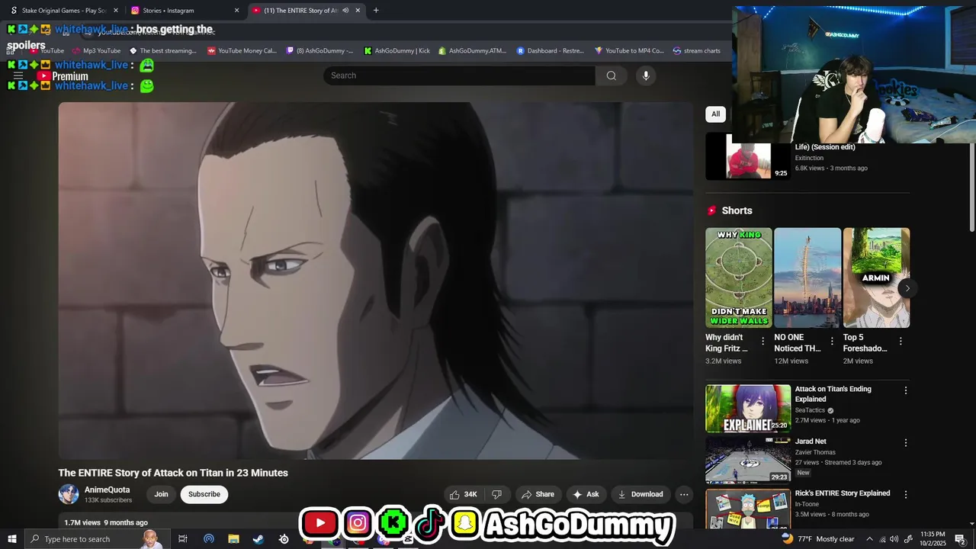
Task: Open YouTube to MP4 Converter bookmark
Action: (629, 51)
